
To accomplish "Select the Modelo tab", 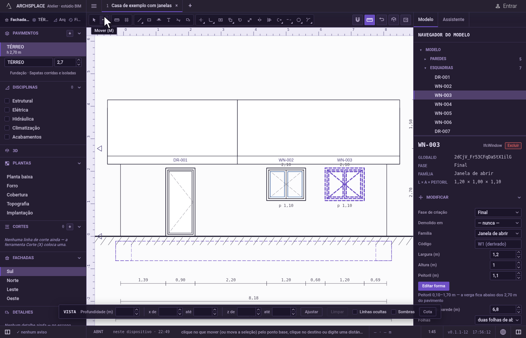I will pyautogui.click(x=426, y=20).
